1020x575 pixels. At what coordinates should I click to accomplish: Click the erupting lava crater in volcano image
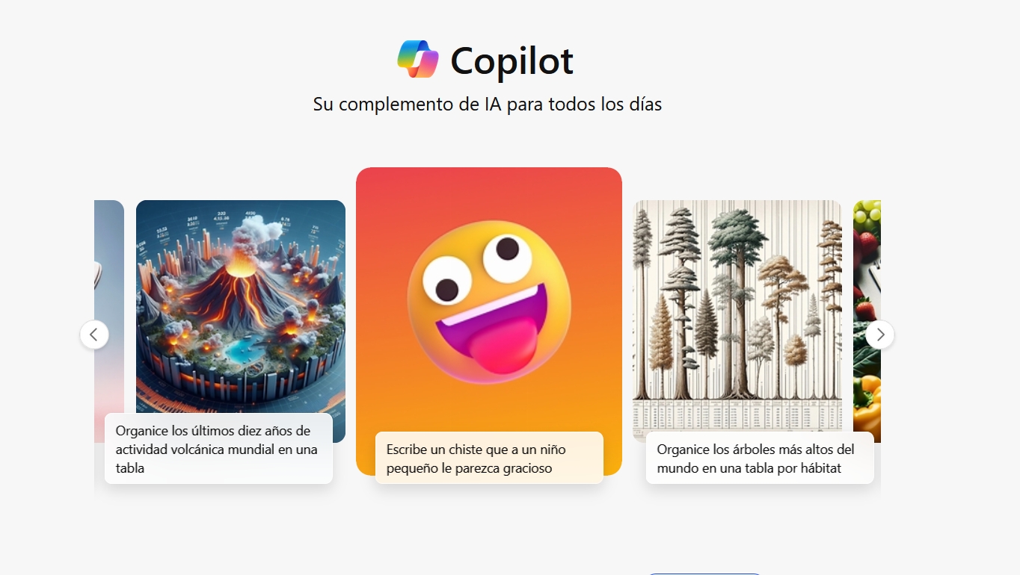[239, 267]
